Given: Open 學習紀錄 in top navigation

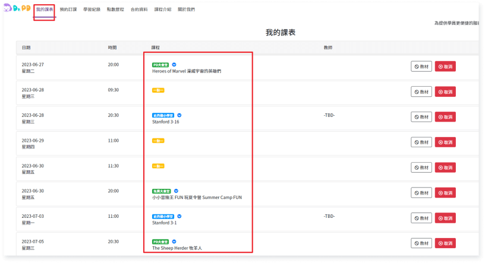Looking at the screenshot, I should coord(92,10).
